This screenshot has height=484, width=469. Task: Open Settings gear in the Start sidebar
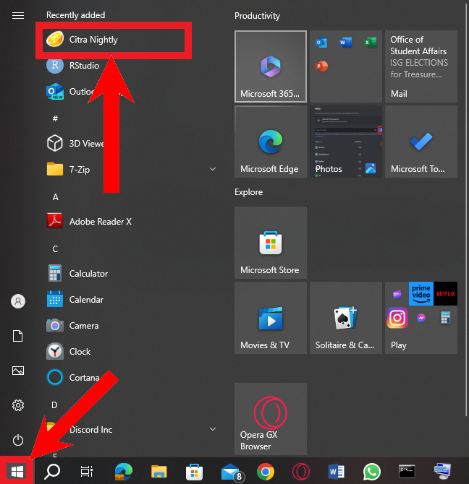tap(18, 405)
